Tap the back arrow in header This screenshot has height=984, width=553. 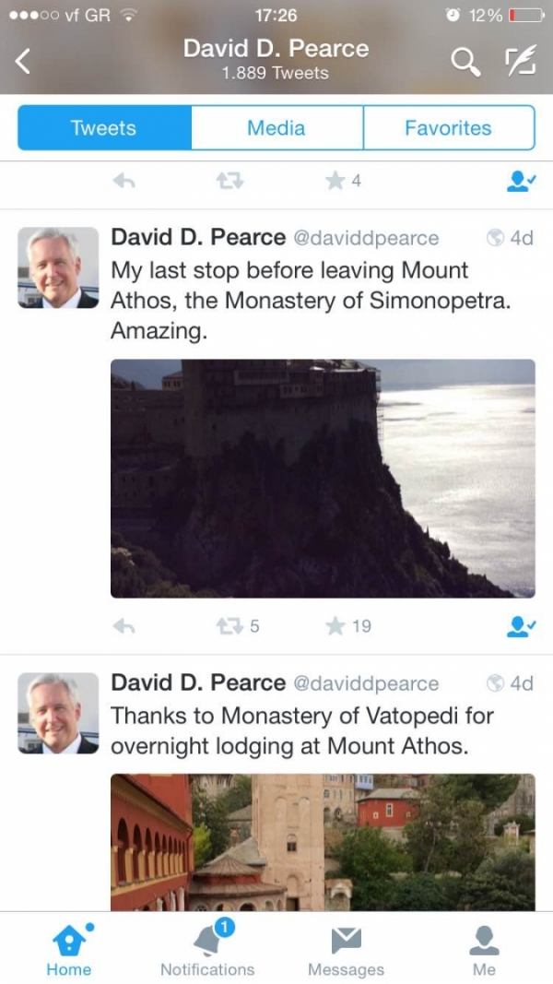click(x=24, y=62)
